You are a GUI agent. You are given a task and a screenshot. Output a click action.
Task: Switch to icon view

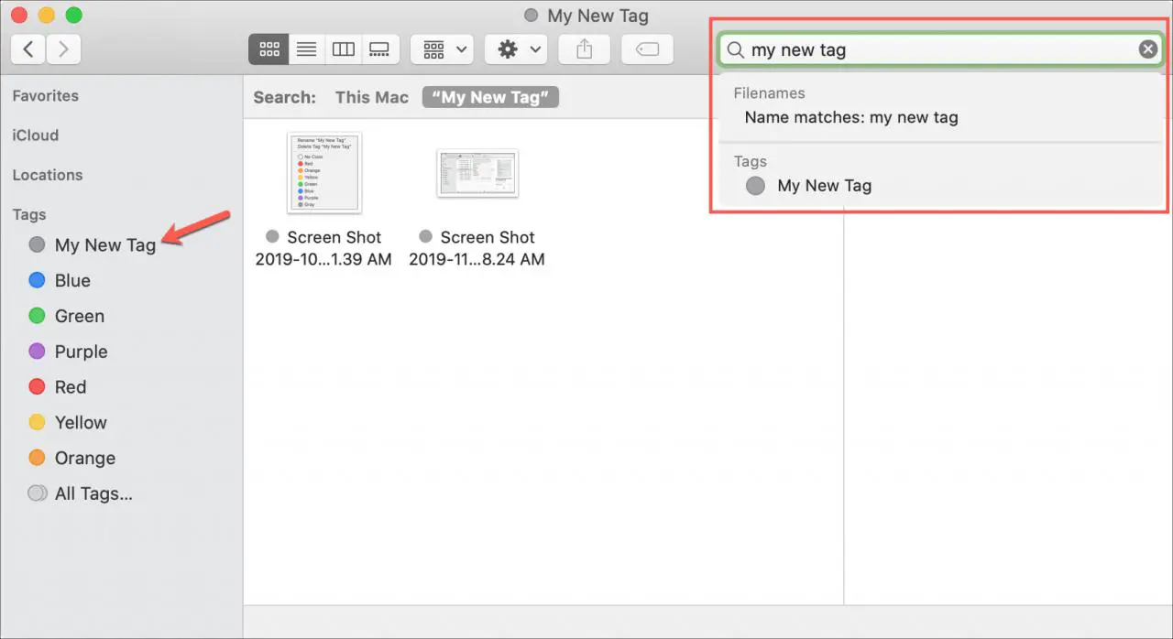coord(269,49)
